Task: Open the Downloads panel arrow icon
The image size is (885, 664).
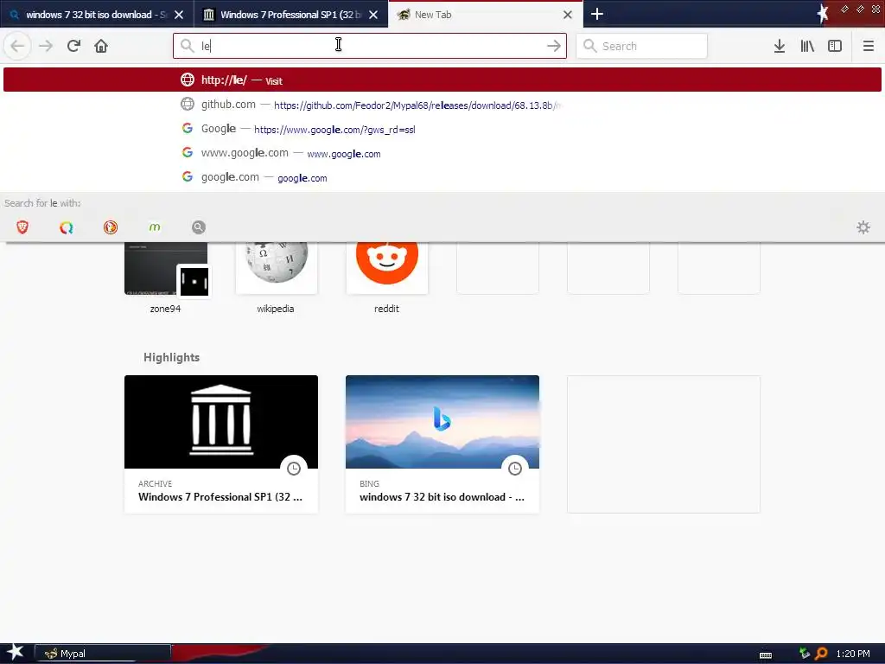Action: (780, 46)
